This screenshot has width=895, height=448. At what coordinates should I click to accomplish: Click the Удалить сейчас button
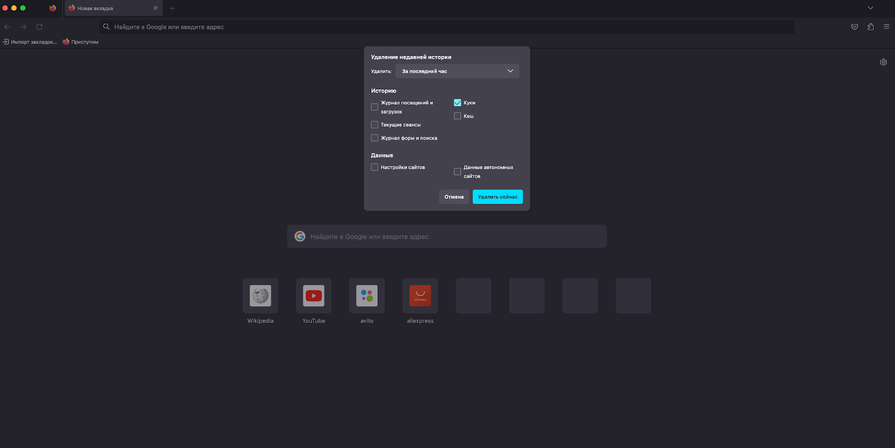497,197
